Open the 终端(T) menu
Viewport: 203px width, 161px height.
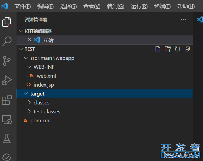point(162,6)
